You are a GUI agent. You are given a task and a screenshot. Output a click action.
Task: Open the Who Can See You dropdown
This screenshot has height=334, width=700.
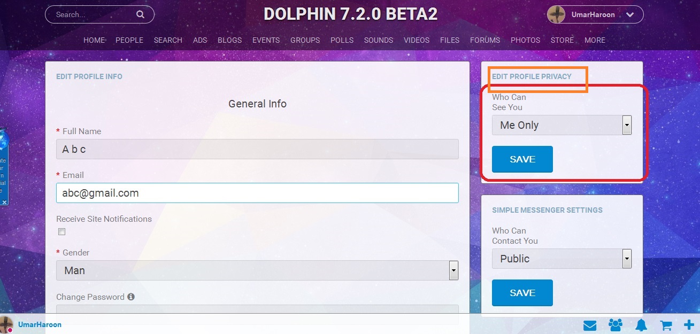click(x=561, y=125)
